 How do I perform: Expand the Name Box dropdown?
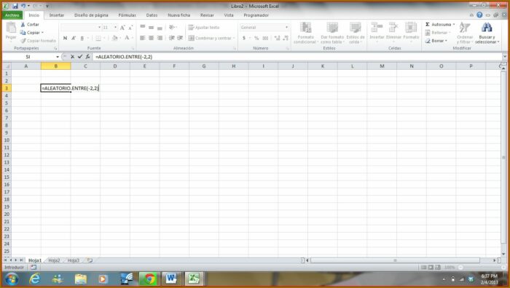point(58,57)
